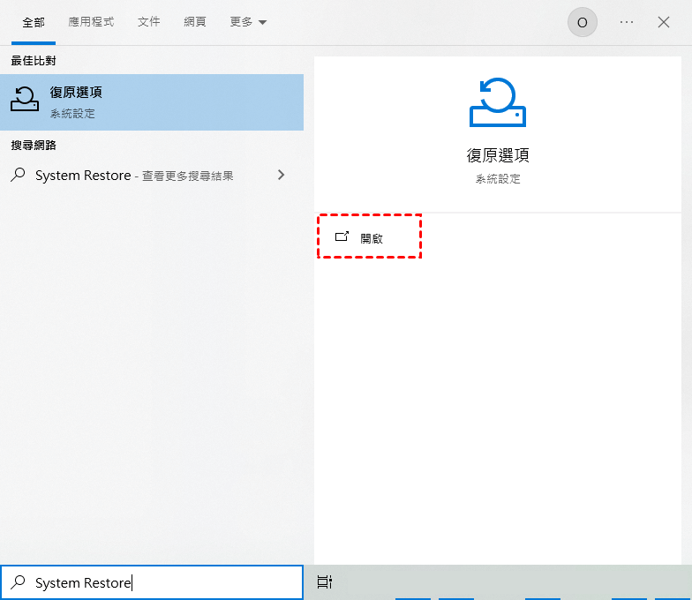Click the large blue recovery icon in preview
Image resolution: width=692 pixels, height=600 pixels.
tap(498, 102)
